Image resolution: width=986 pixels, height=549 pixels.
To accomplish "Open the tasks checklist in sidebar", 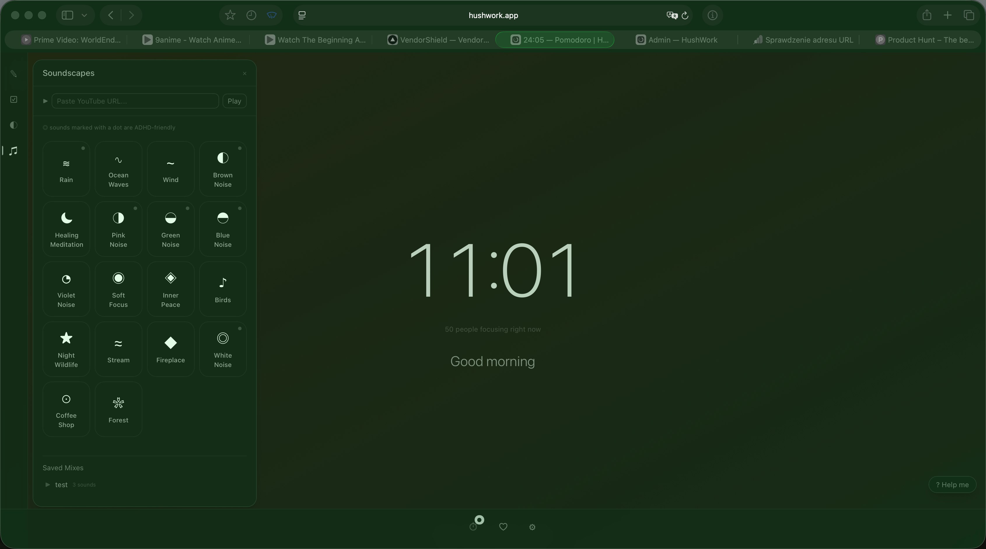I will pos(14,99).
